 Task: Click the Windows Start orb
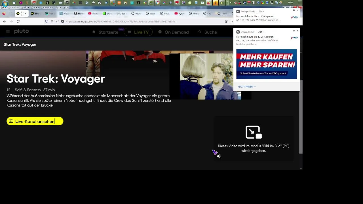point(5,3)
